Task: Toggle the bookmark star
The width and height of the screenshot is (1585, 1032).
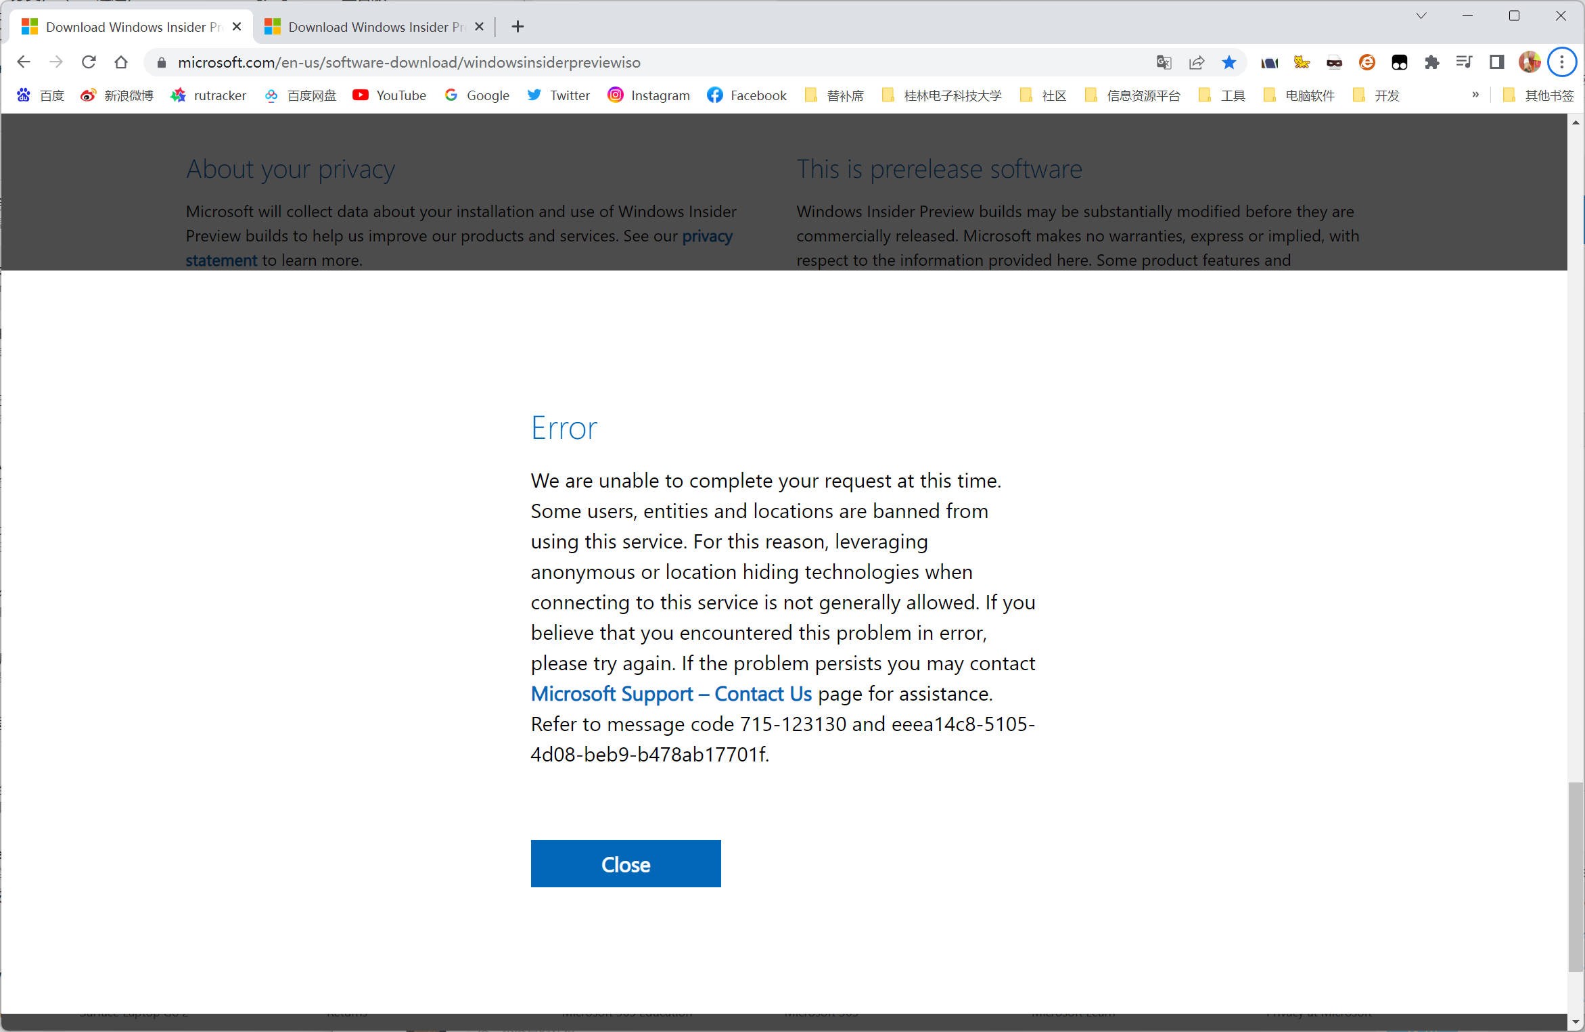Action: (x=1228, y=63)
